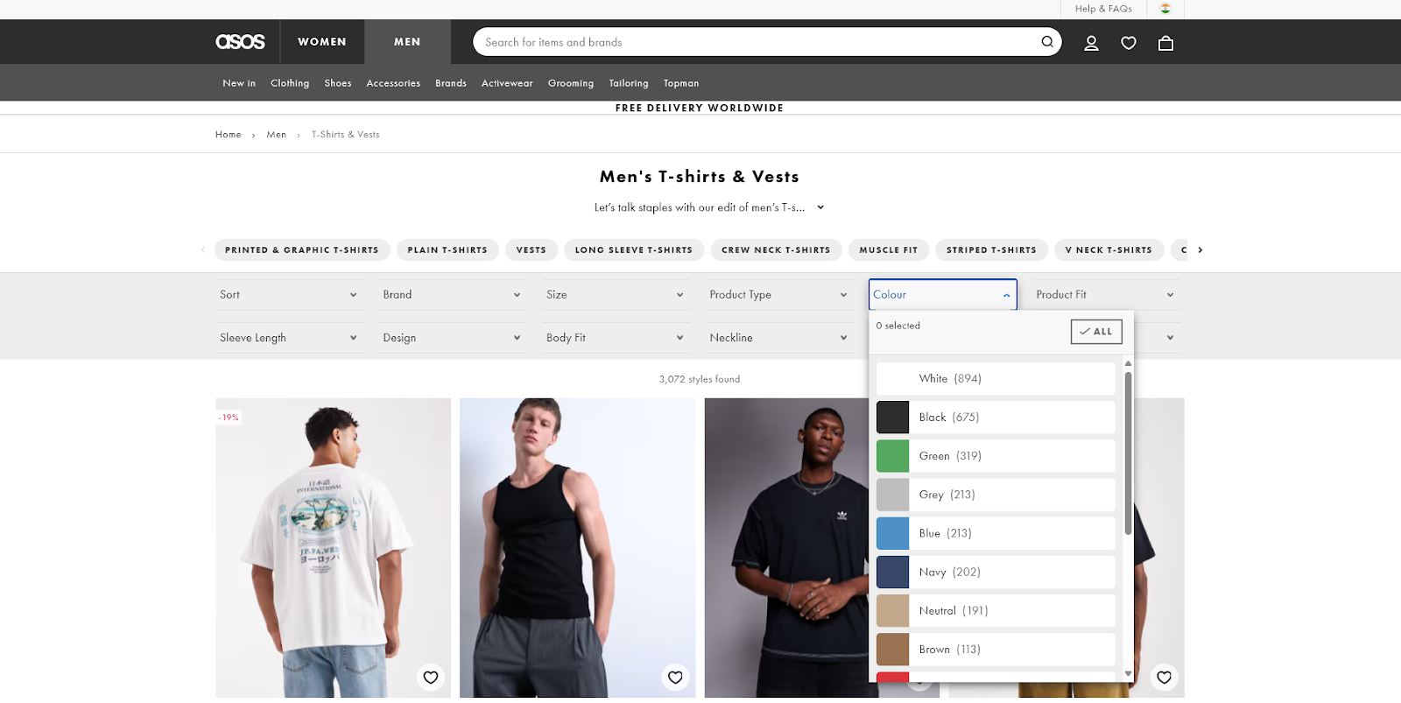
Task: Select Grey colour filter option
Action: [x=996, y=495]
